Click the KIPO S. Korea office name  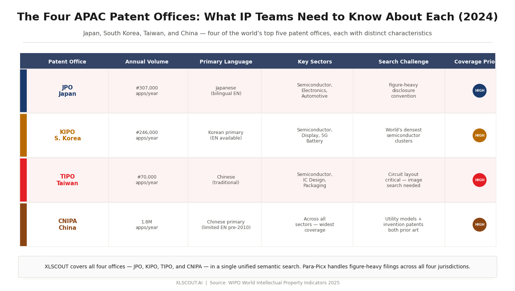pyautogui.click(x=67, y=135)
